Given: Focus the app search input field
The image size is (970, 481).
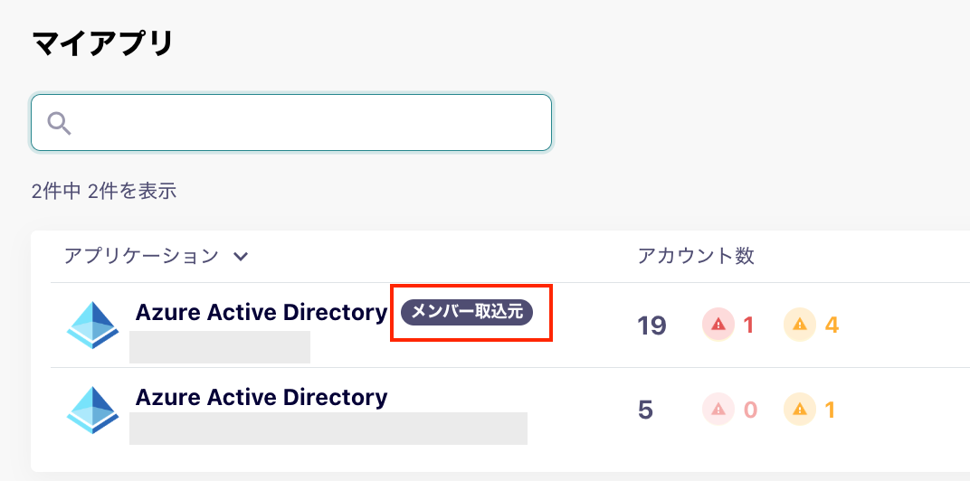Looking at the screenshot, I should (290, 122).
